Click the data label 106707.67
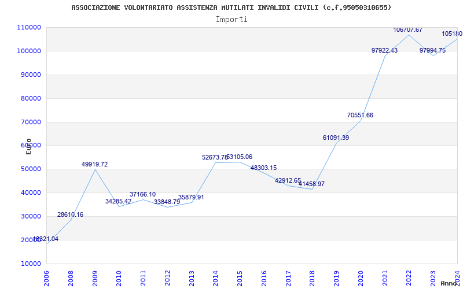The image size is (463, 289). (x=408, y=30)
